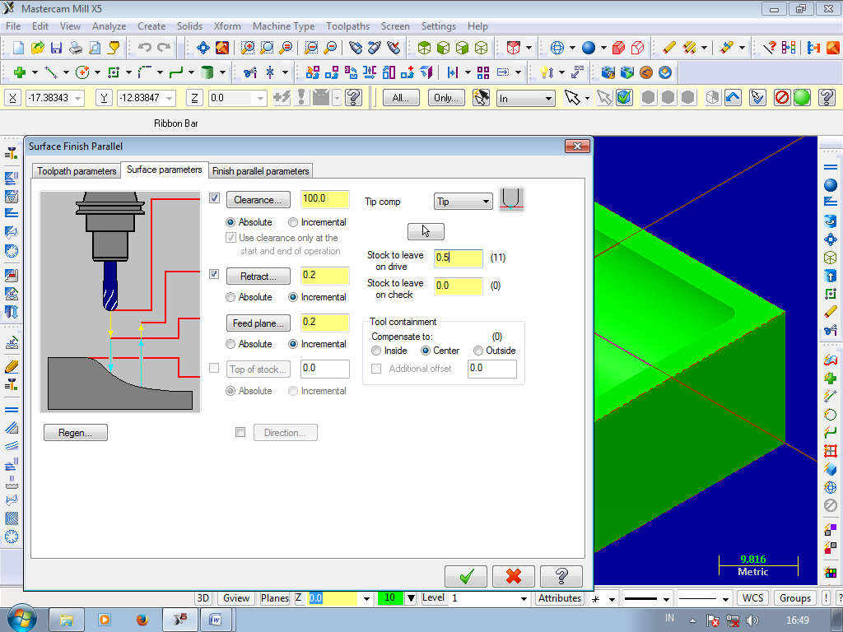Click the Retract... button
Screen dimensions: 843x632
[x=258, y=276]
